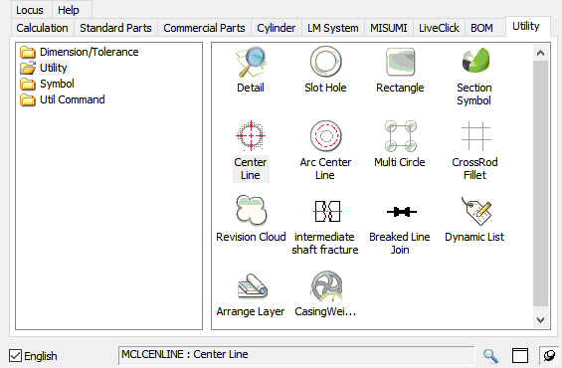This screenshot has height=368, width=562.
Task: Click the vertical scrollbar thumb
Action: click(540, 183)
